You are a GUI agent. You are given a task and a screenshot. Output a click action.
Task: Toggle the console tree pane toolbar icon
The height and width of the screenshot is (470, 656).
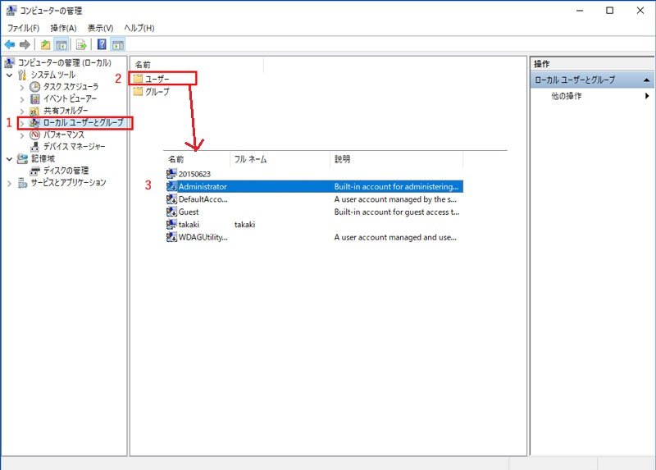coord(61,44)
